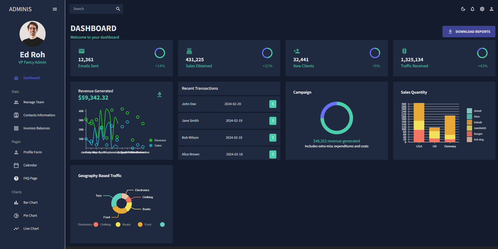Open Contacts Information
The width and height of the screenshot is (498, 249).
pyautogui.click(x=39, y=115)
